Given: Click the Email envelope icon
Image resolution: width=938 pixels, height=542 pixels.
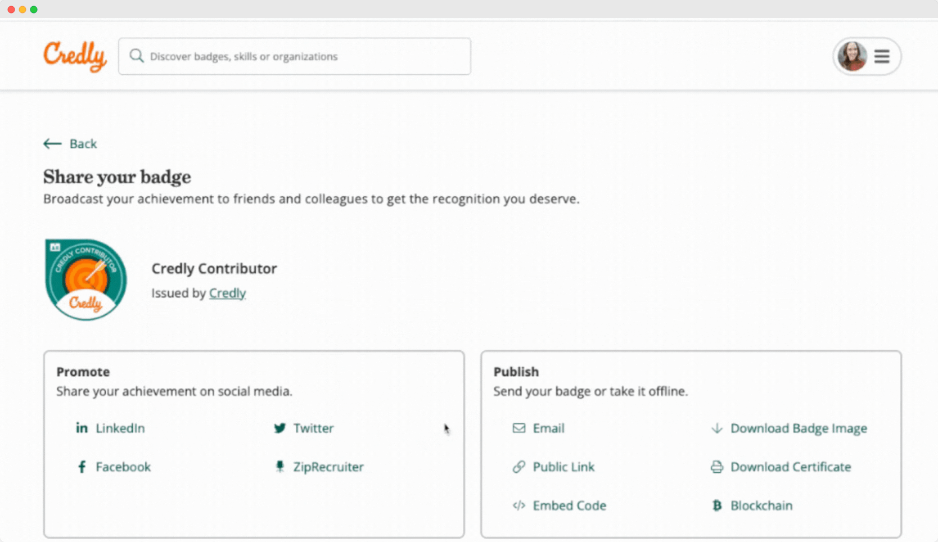Looking at the screenshot, I should pyautogui.click(x=519, y=428).
